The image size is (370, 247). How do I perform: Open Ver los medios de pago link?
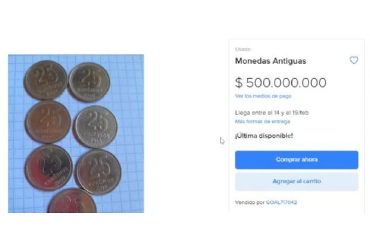263,96
